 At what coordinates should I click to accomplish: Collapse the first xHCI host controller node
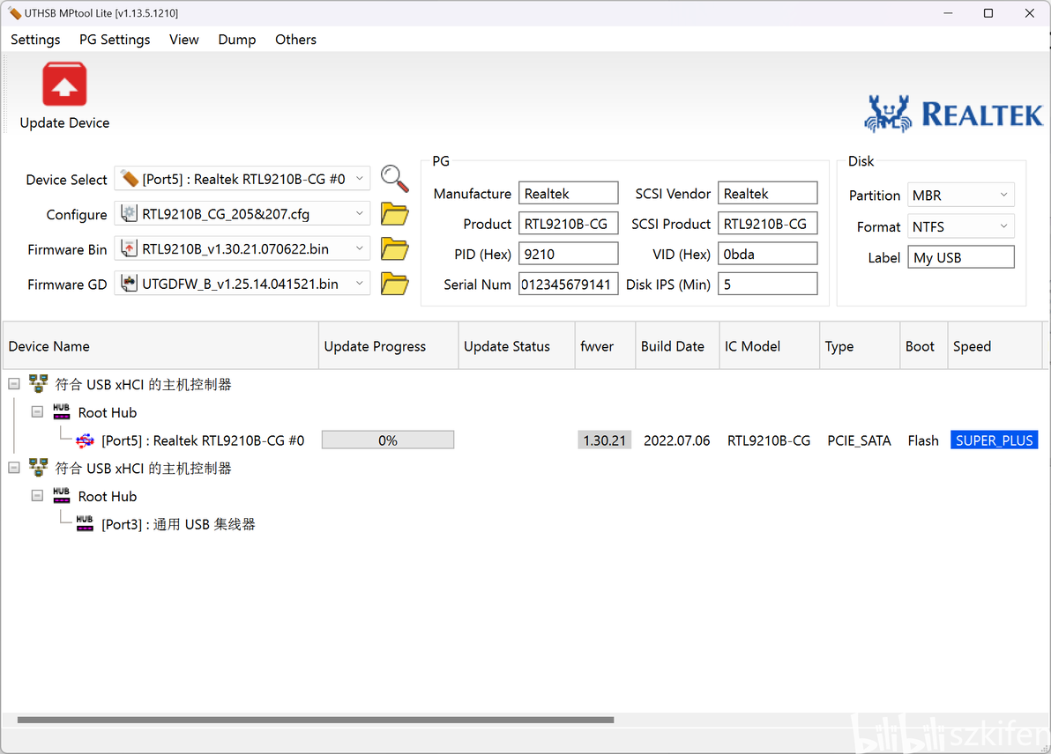tap(13, 384)
